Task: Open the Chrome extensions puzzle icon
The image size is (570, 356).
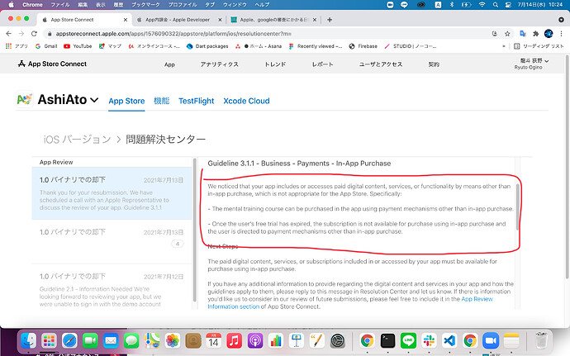Action: coord(535,34)
